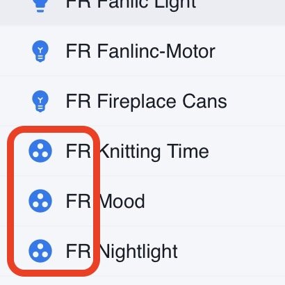The height and width of the screenshot is (285, 285).
Task: Click blank row area beside FR Knitting Time
Action: [x=248, y=151]
